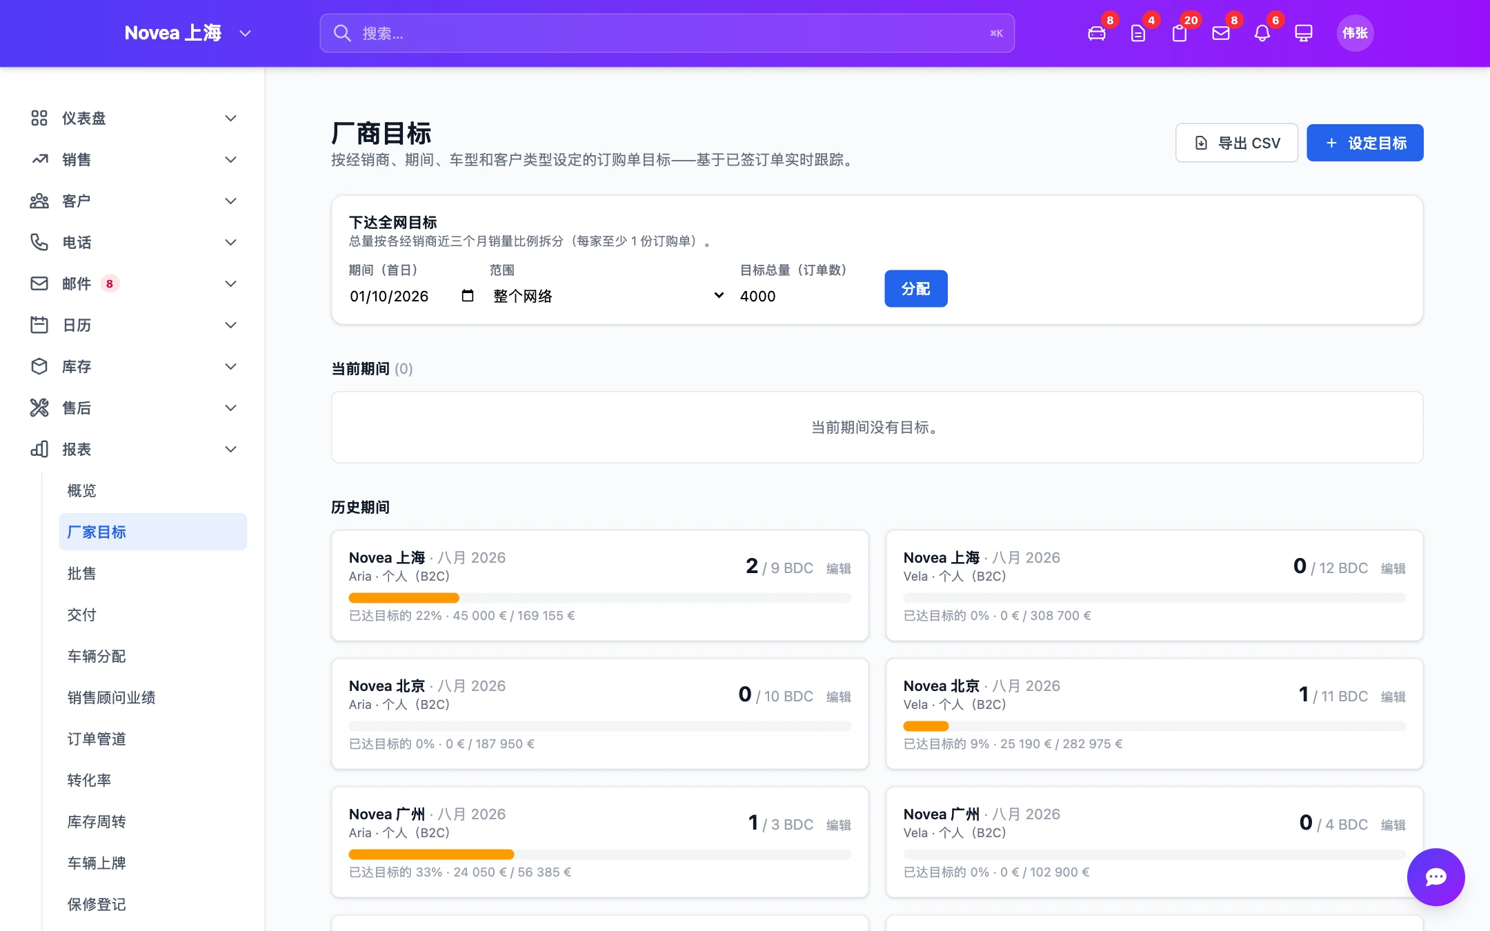Open the clipboard tasks icon with badge 20
This screenshot has height=931, width=1490.
1179,33
